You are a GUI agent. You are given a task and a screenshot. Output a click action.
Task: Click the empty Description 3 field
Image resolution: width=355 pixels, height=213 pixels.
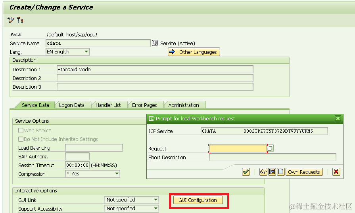coord(155,87)
